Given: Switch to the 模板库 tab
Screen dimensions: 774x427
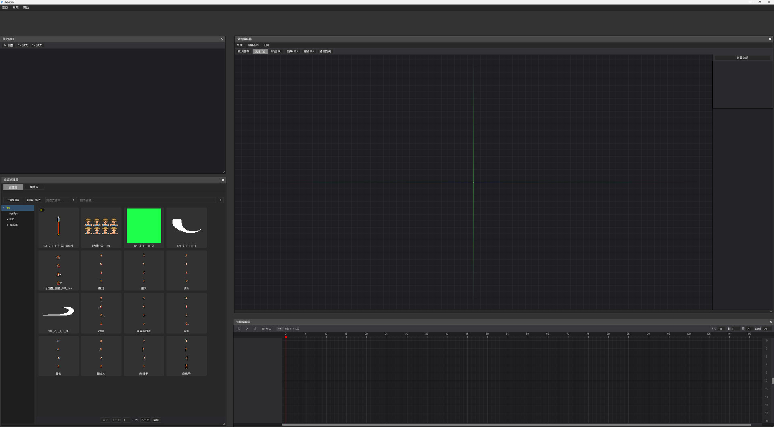Looking at the screenshot, I should (x=34, y=187).
